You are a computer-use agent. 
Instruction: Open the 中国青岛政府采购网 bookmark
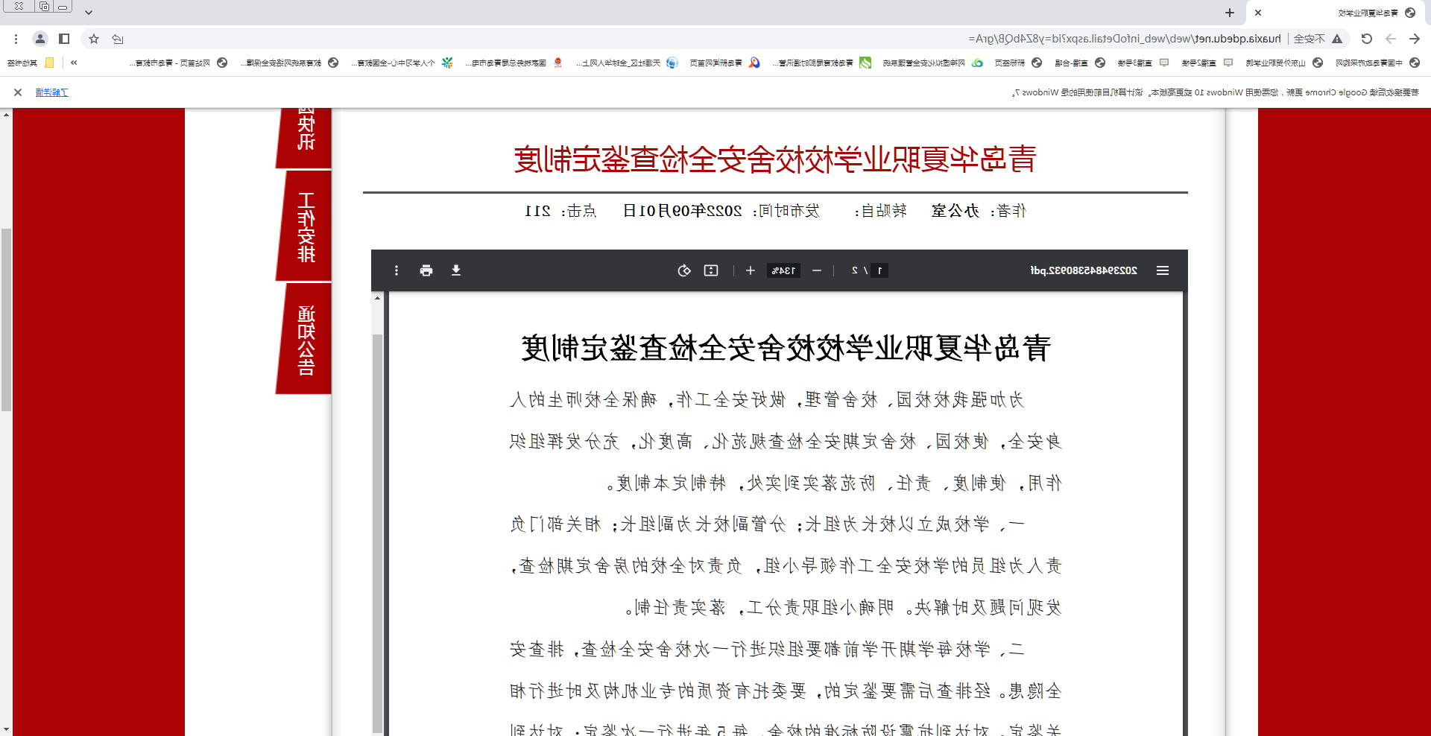[1377, 63]
